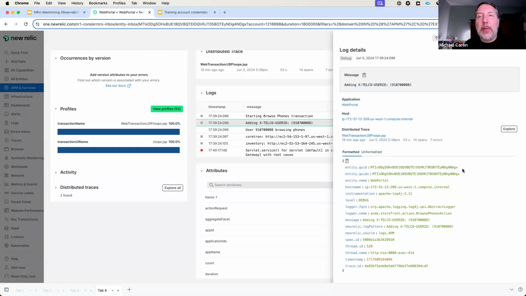Open Add Data from the sidebar

pyautogui.click(x=18, y=61)
